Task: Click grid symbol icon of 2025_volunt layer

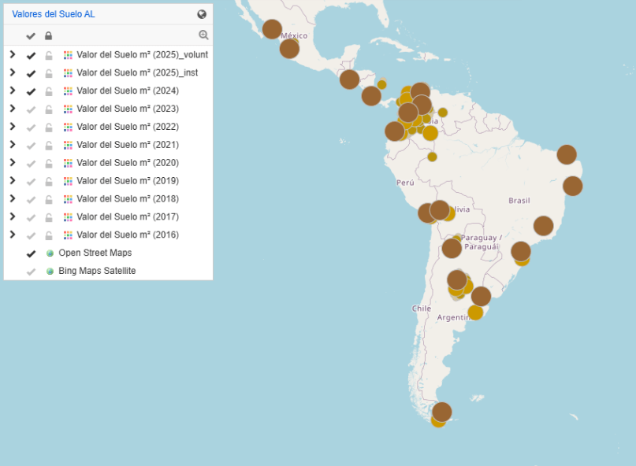Action: [x=68, y=55]
